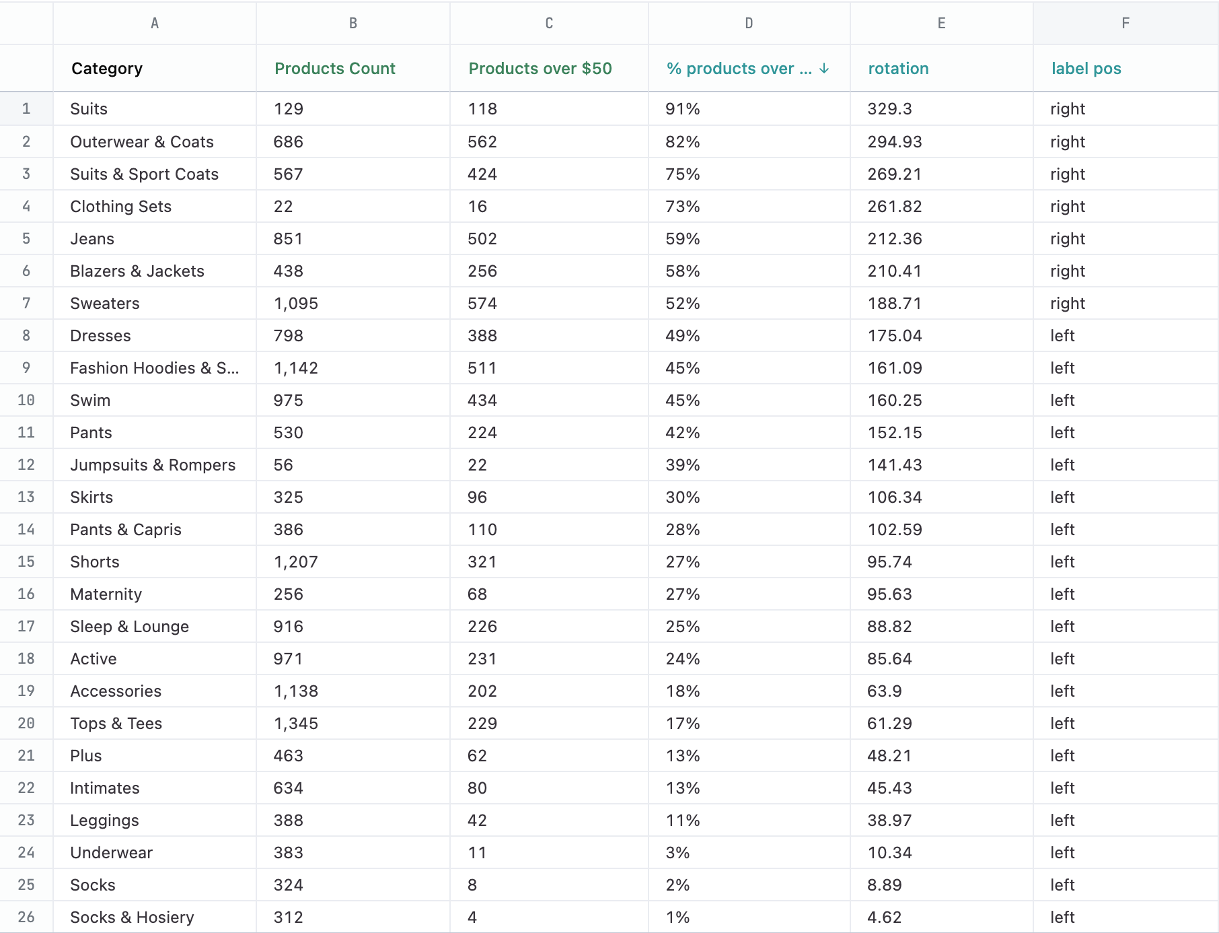Screen dimensions: 1219x933
Task: Open the rotation column header
Action: coord(898,69)
